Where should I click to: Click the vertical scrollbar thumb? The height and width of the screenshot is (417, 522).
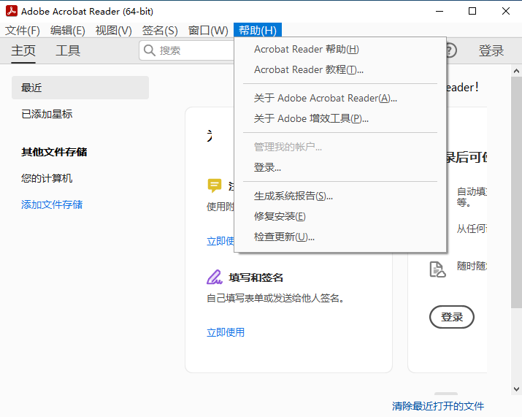[x=516, y=192]
